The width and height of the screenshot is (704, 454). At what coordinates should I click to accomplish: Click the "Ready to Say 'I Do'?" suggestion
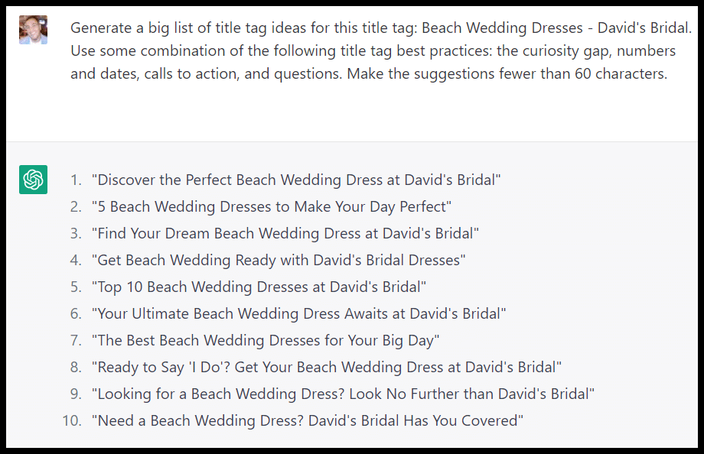click(327, 367)
